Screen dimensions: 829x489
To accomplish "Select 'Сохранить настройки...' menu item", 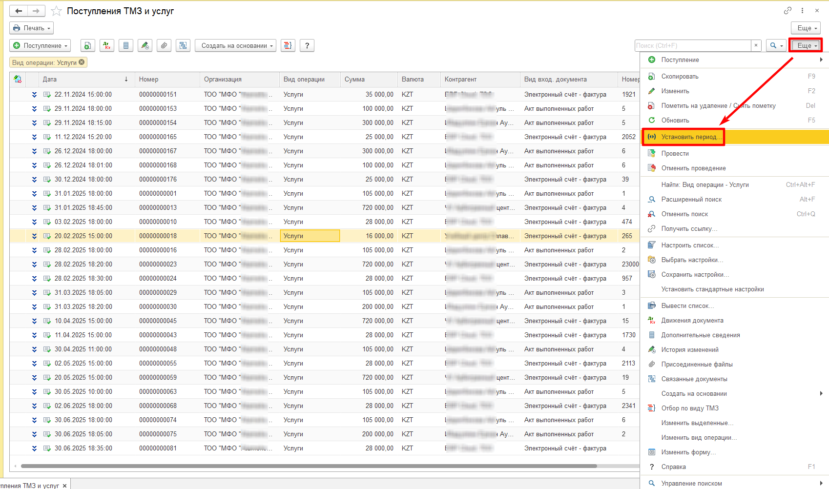I will pos(734,274).
